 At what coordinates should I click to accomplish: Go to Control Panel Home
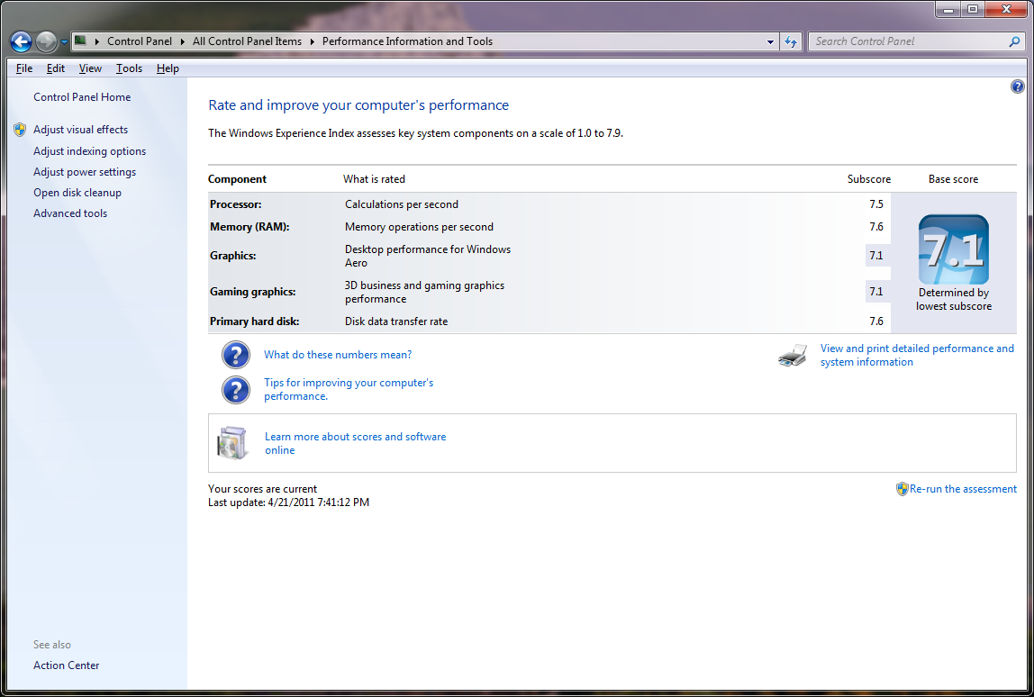click(82, 97)
